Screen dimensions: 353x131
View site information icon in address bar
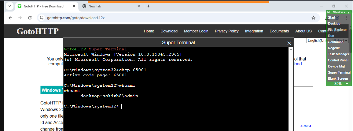(41, 18)
